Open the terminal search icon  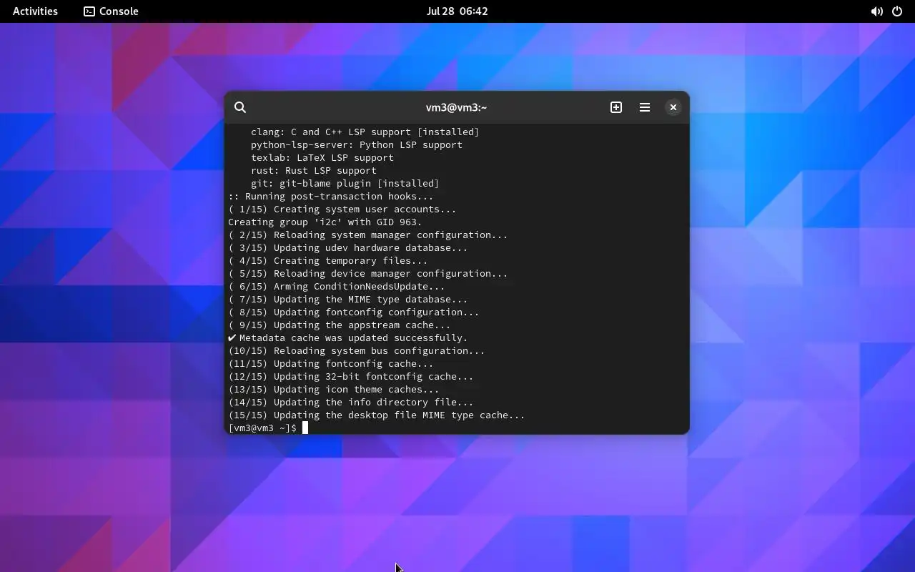[240, 107]
